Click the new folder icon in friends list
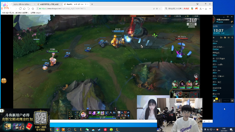Viewport: 235px width, 132px height. pyautogui.click(x=225, y=38)
